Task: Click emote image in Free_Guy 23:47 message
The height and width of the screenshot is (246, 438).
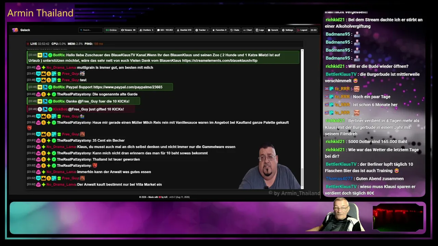Action: 82,74
